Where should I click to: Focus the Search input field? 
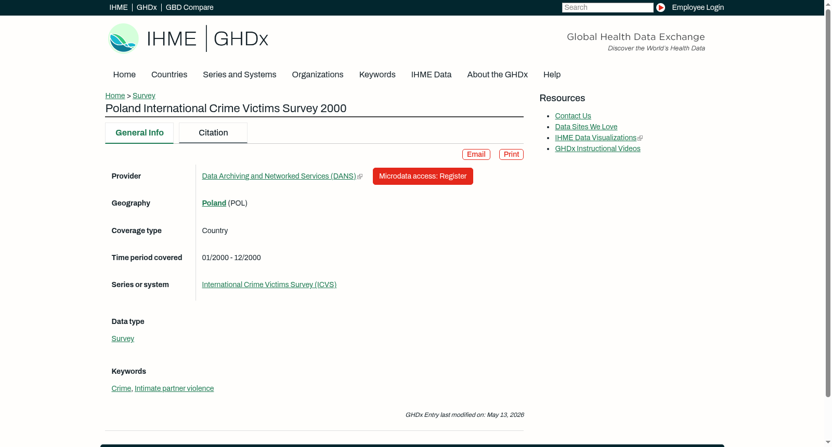point(607,7)
